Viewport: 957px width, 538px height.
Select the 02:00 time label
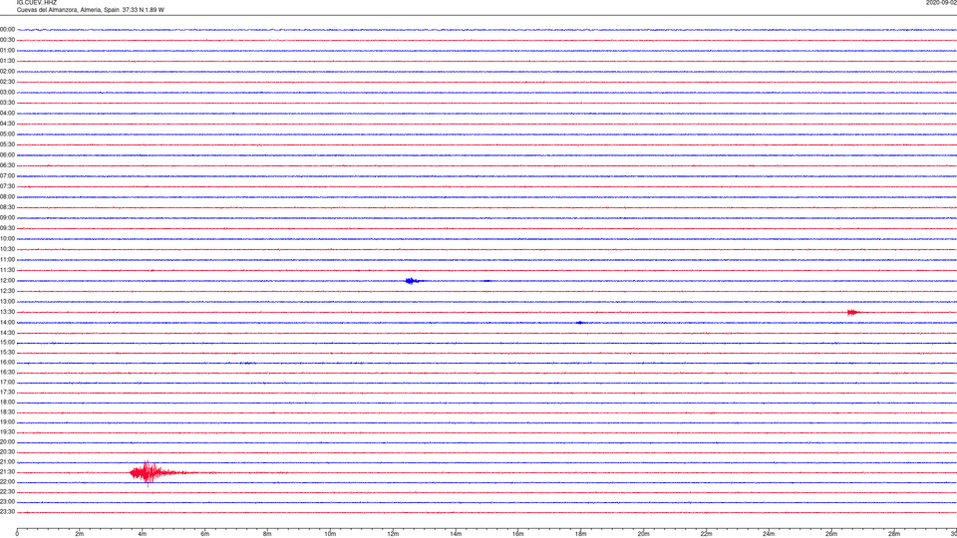pyautogui.click(x=7, y=72)
